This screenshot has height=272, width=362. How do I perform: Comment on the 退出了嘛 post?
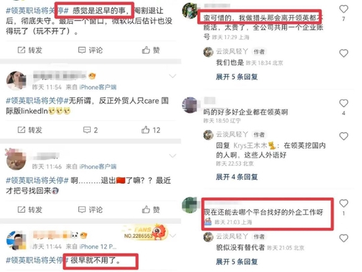tap(90, 210)
